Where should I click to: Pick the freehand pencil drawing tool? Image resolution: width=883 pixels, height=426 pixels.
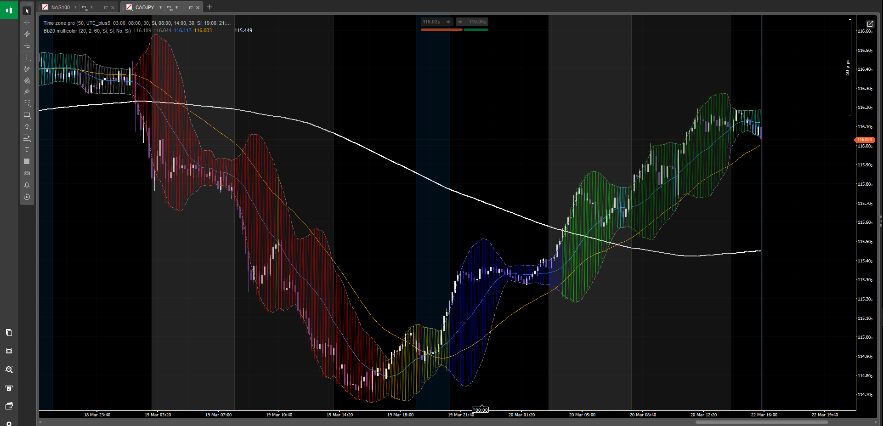pyautogui.click(x=27, y=69)
